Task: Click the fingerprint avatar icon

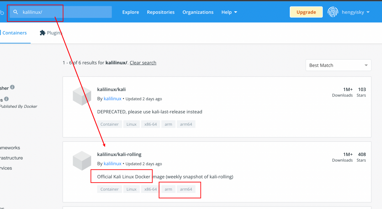Action: (x=333, y=12)
